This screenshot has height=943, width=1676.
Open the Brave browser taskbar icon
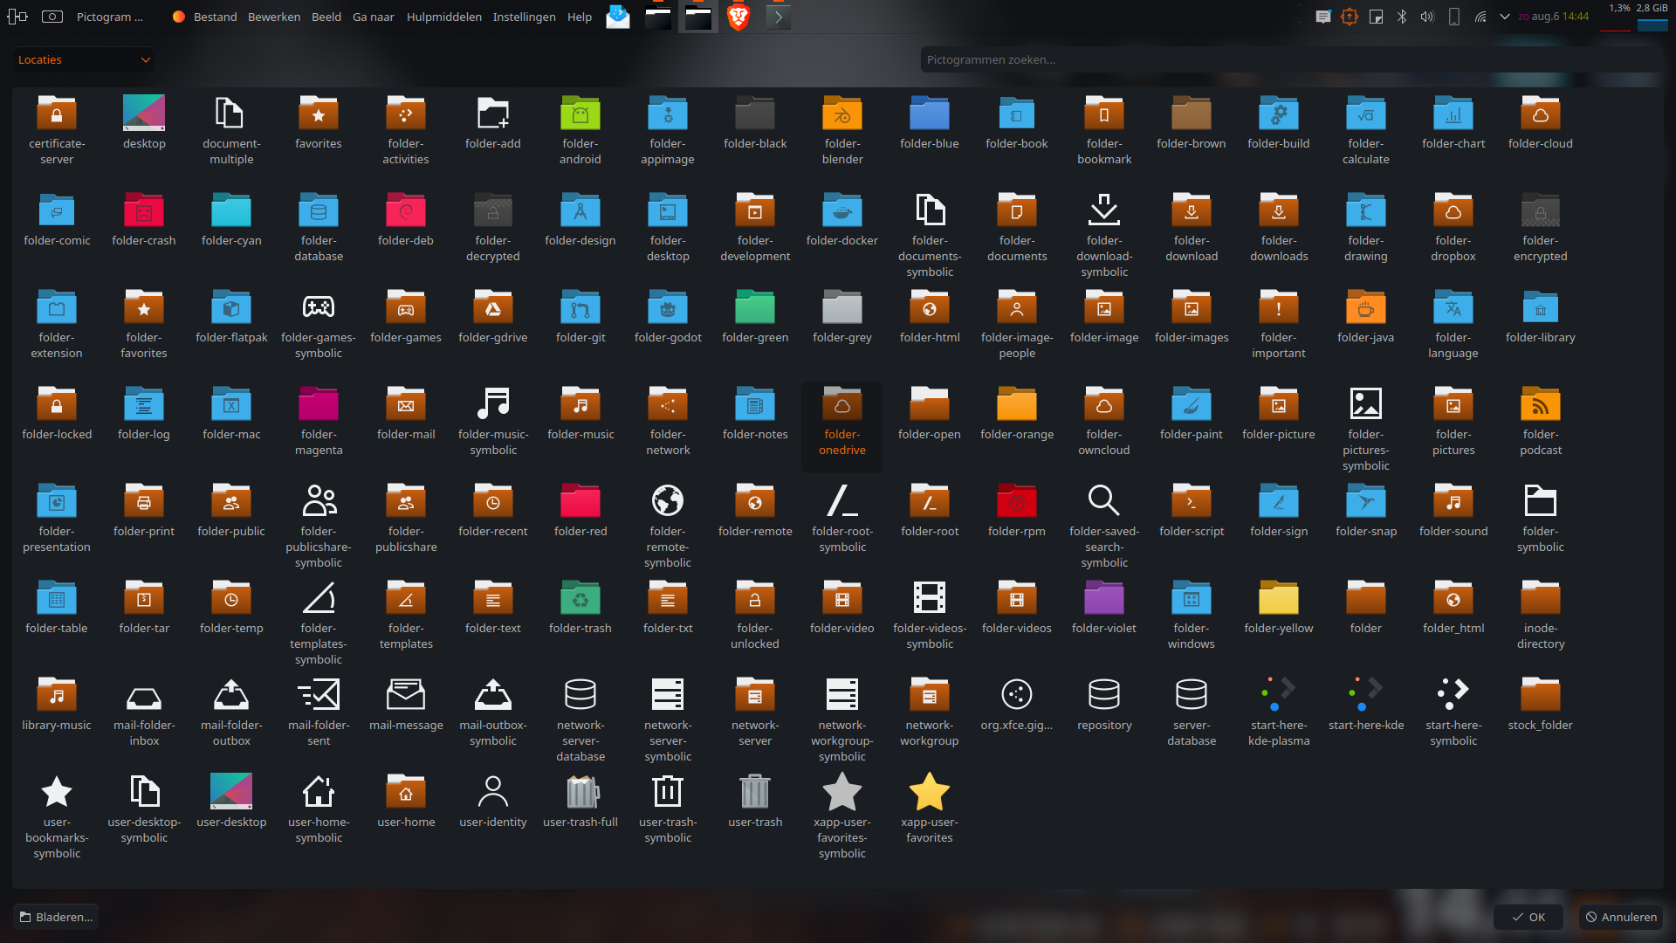(738, 17)
